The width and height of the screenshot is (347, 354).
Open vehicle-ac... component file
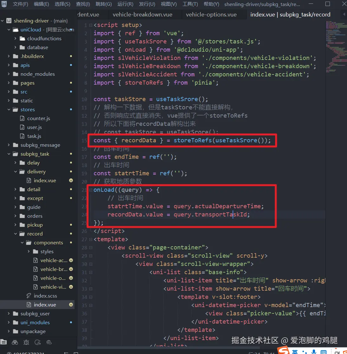(54, 260)
